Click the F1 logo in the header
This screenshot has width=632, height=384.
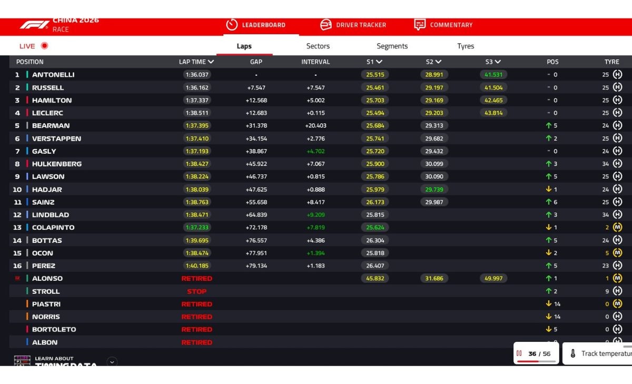click(x=34, y=25)
